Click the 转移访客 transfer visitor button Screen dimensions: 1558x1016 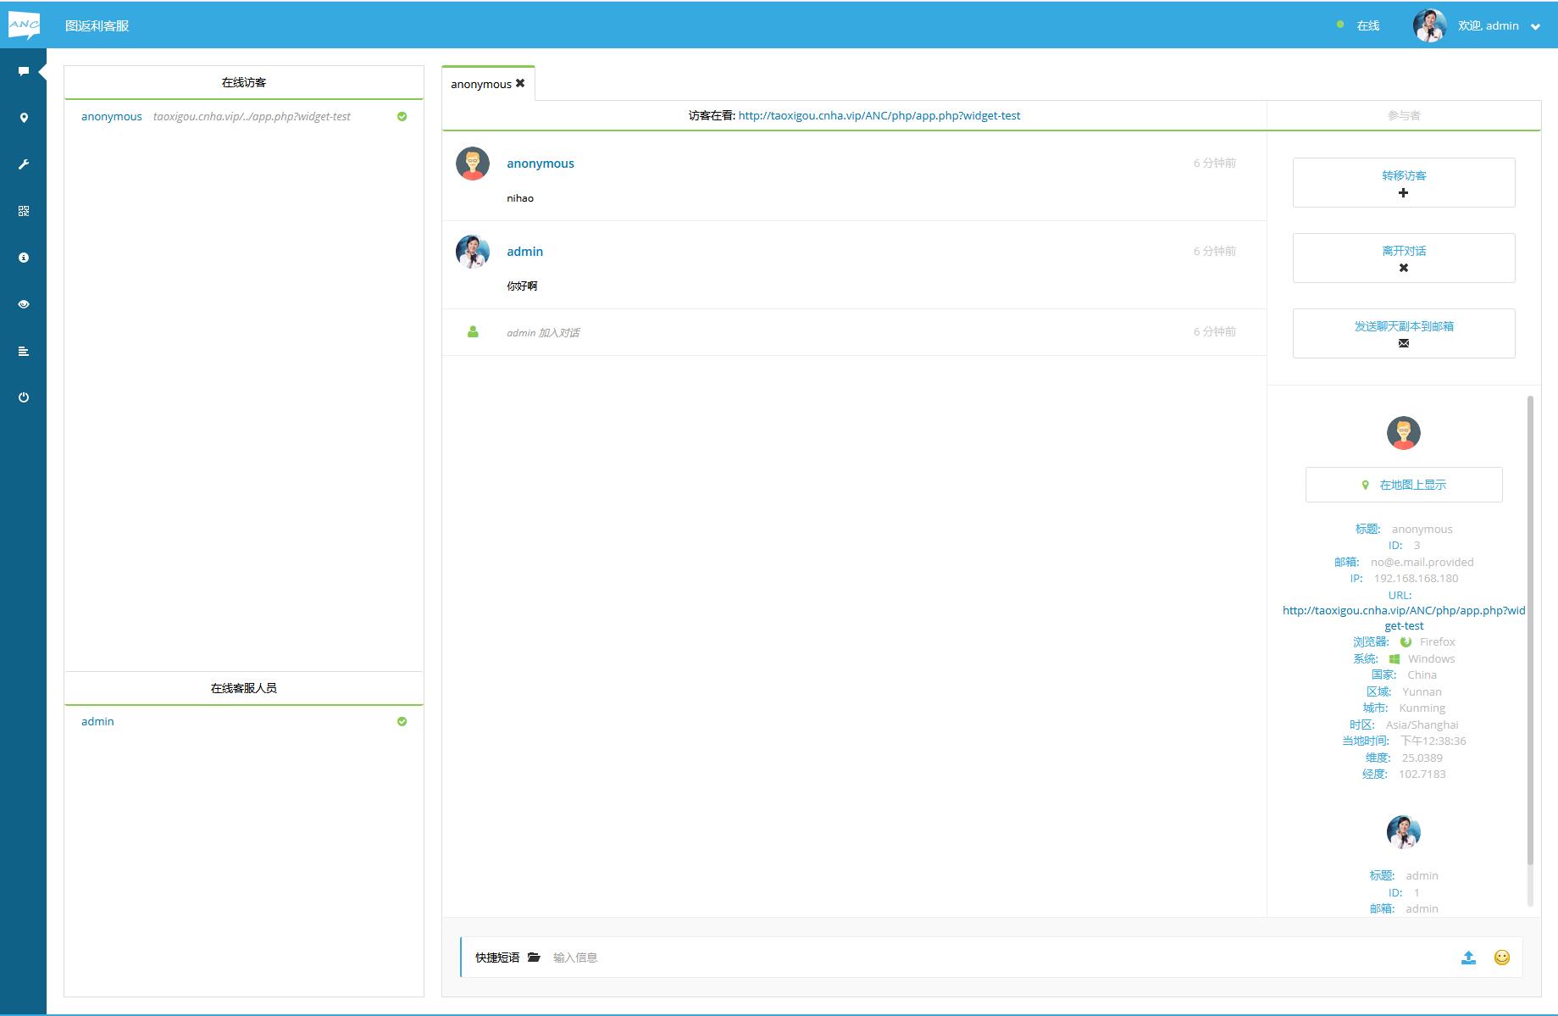point(1403,182)
